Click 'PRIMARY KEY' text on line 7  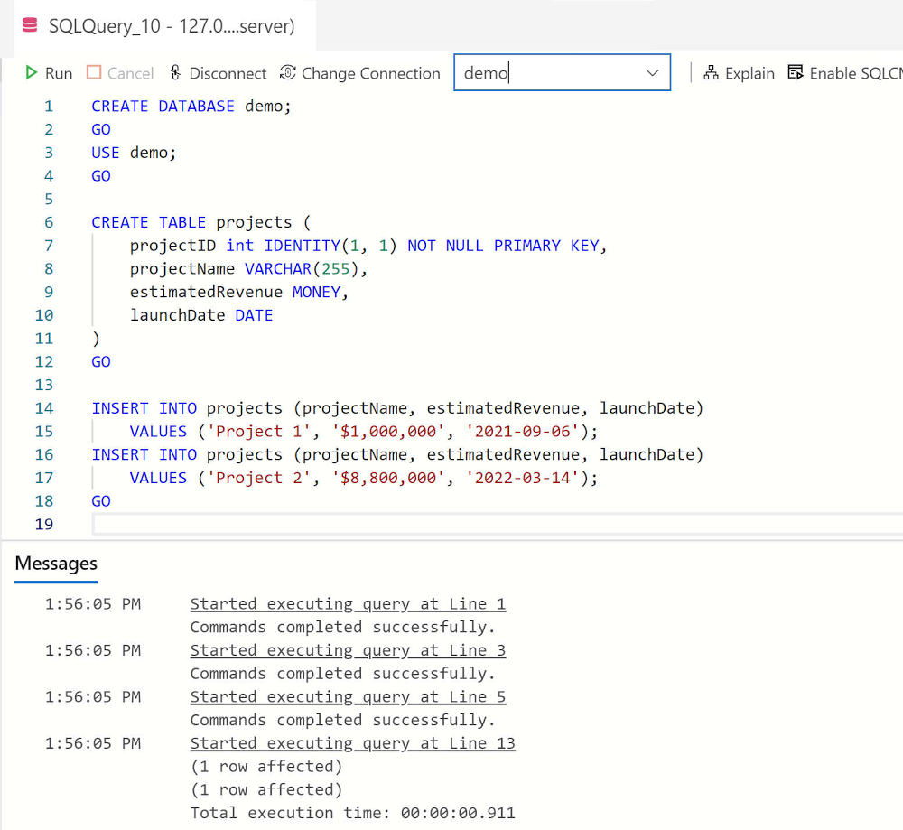click(546, 246)
